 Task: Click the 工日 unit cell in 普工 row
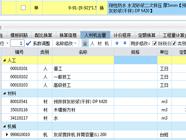click(164, 69)
